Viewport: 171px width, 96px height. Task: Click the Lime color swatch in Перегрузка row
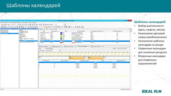click(x=61, y=37)
